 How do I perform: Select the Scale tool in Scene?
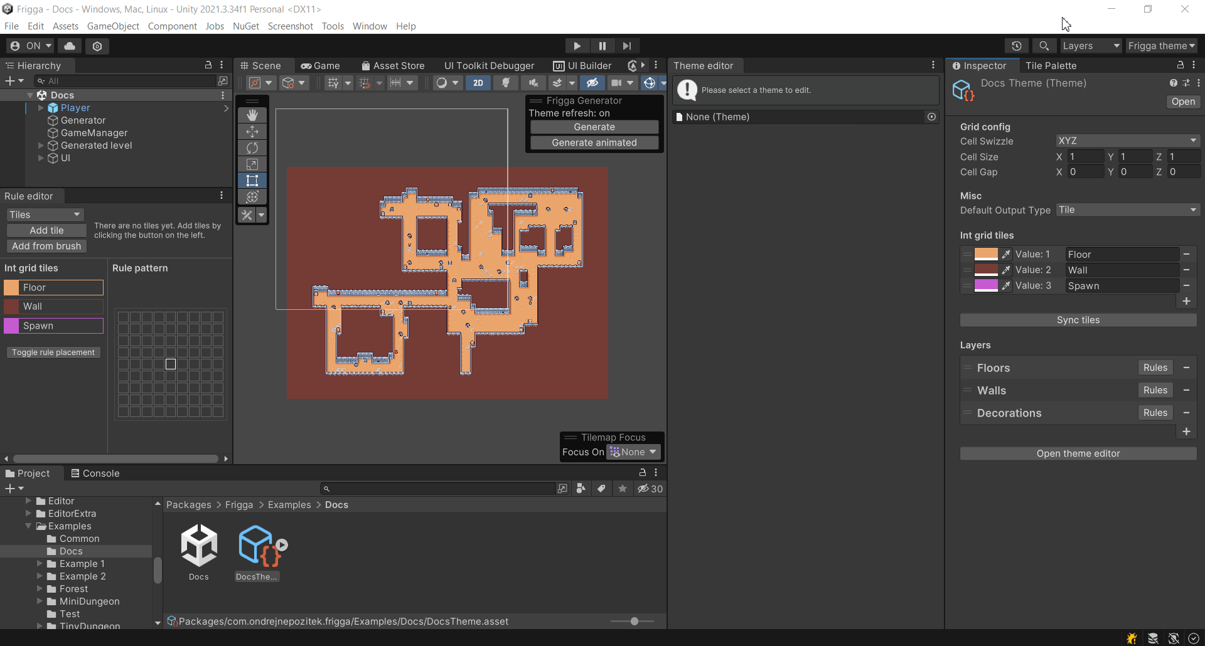click(x=252, y=164)
